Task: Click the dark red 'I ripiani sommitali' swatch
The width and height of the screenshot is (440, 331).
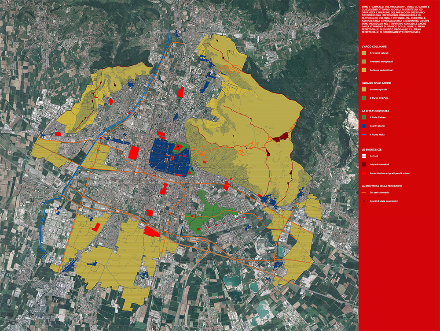Action: (x=363, y=165)
